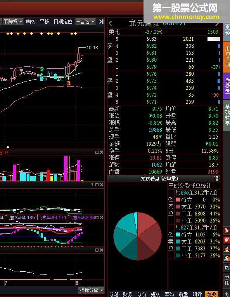This screenshot has width=230, height=297.
Task: Click the white down arrow under the price chart
Action: pos(8,147)
